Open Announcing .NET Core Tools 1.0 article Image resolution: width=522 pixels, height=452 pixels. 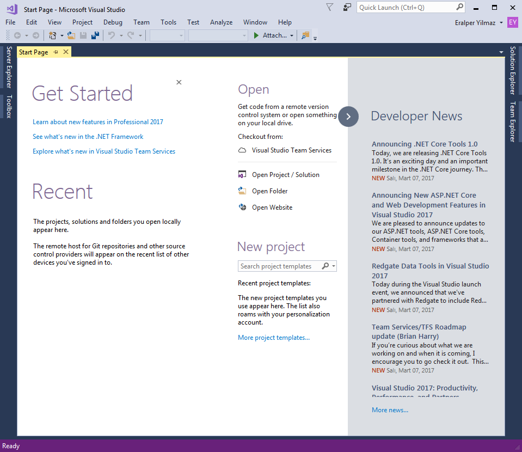425,144
